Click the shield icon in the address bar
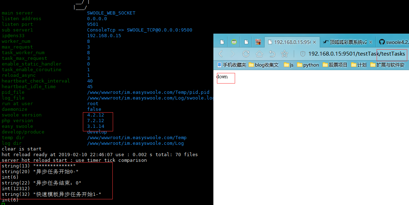This screenshot has width=409, height=205. pos(303,53)
